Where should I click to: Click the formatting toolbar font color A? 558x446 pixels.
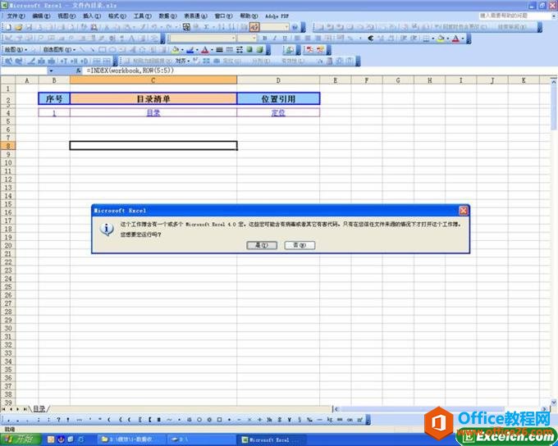pyautogui.click(x=455, y=39)
